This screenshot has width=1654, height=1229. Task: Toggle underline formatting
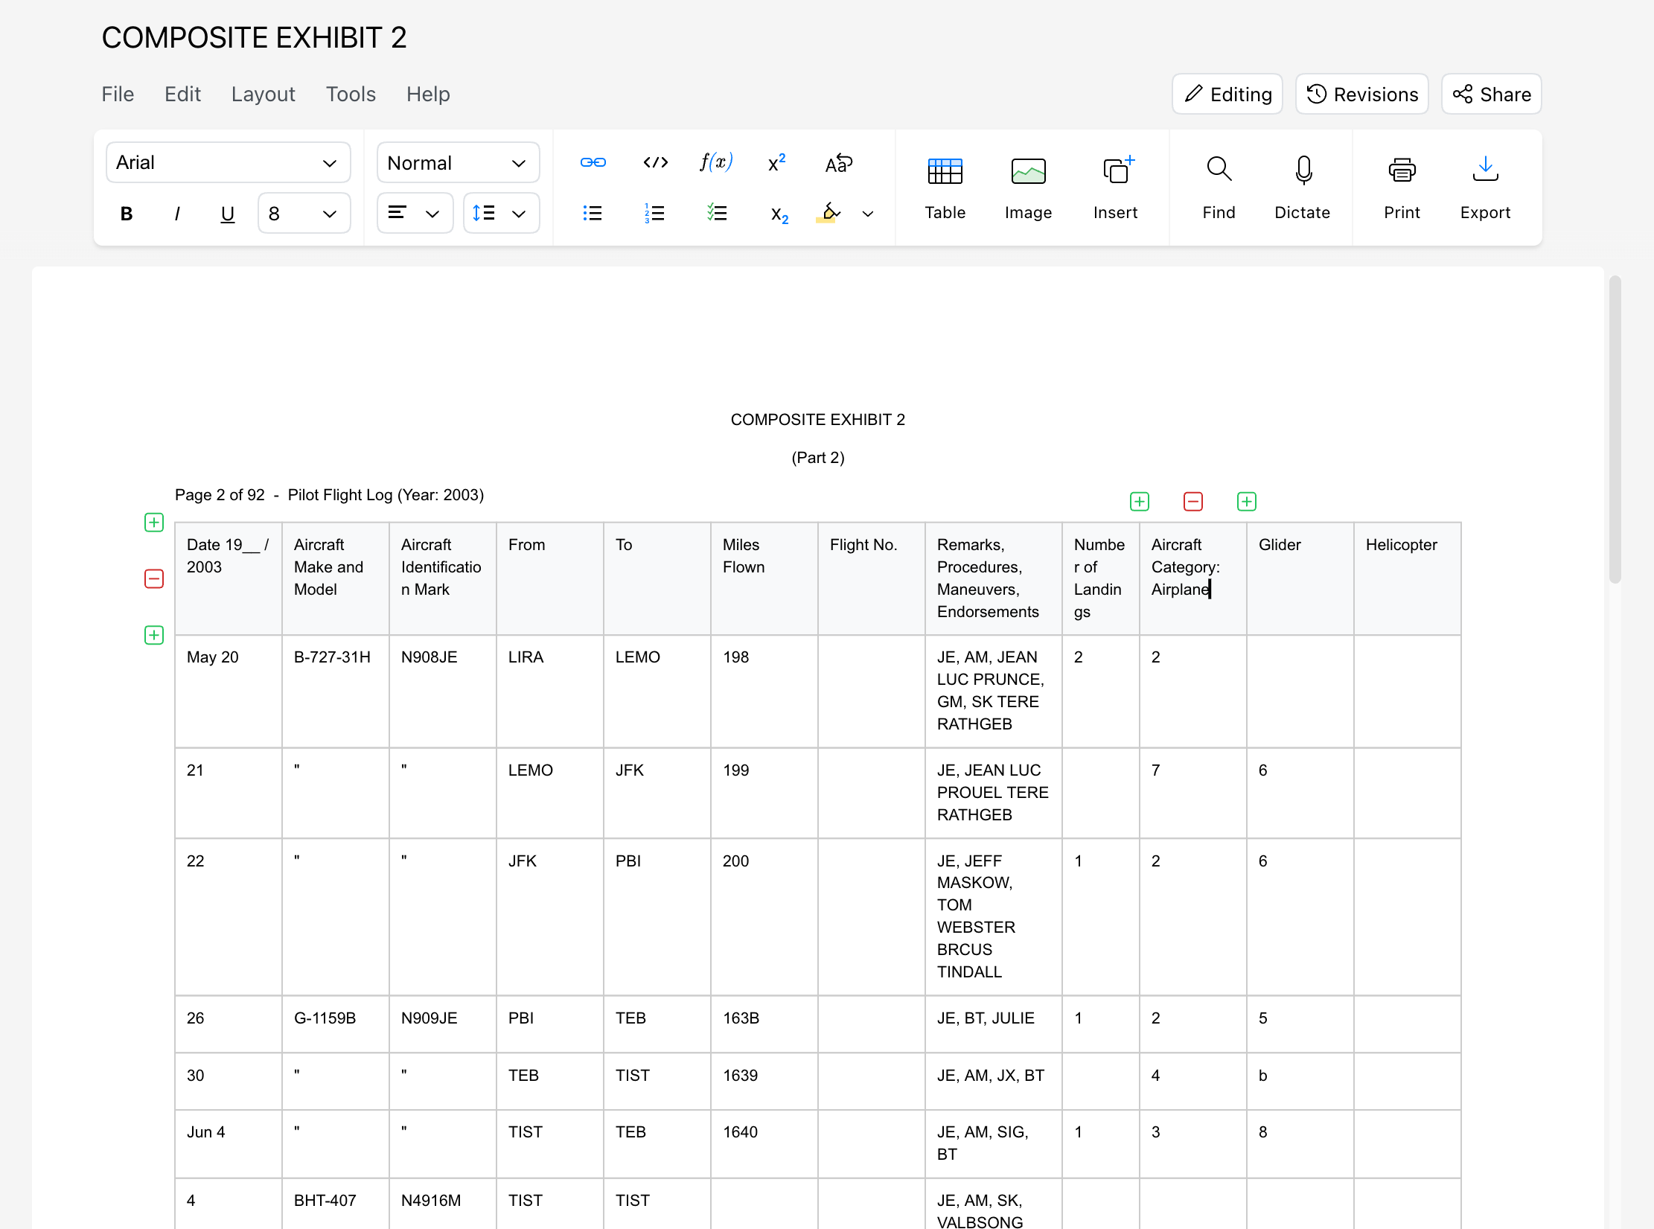228,214
